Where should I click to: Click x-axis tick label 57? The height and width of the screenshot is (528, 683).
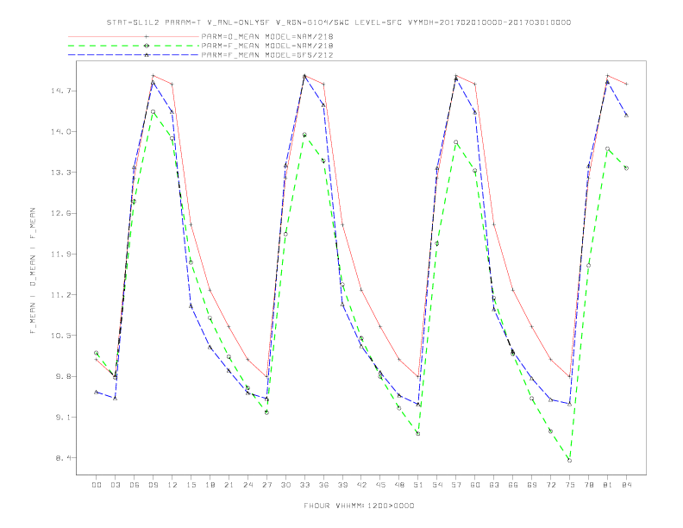[456, 485]
